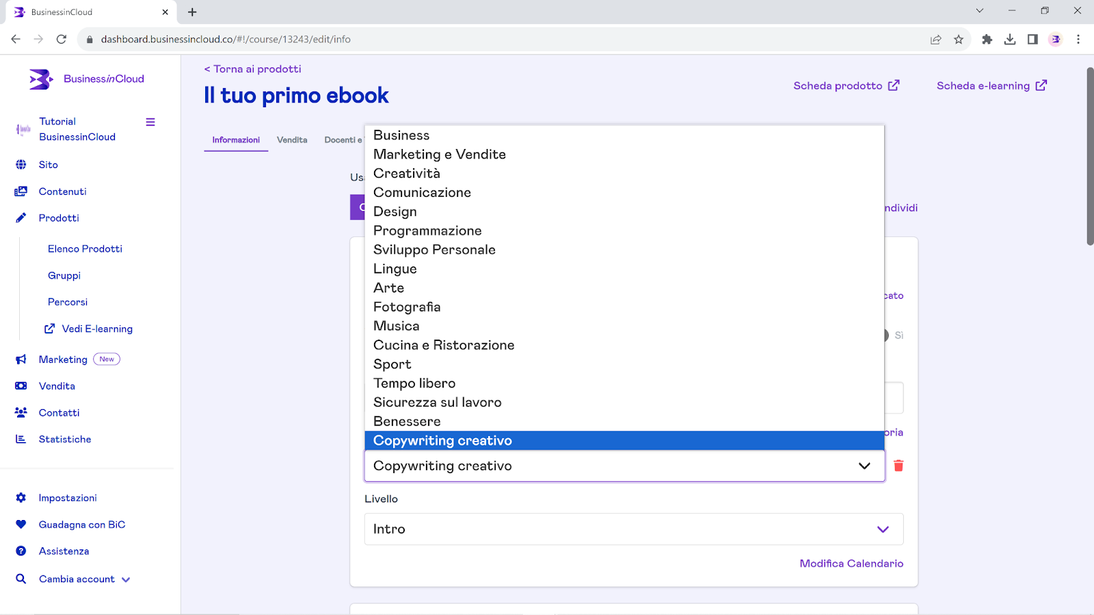
Task: Open browser extensions puzzle icon
Action: click(987, 40)
